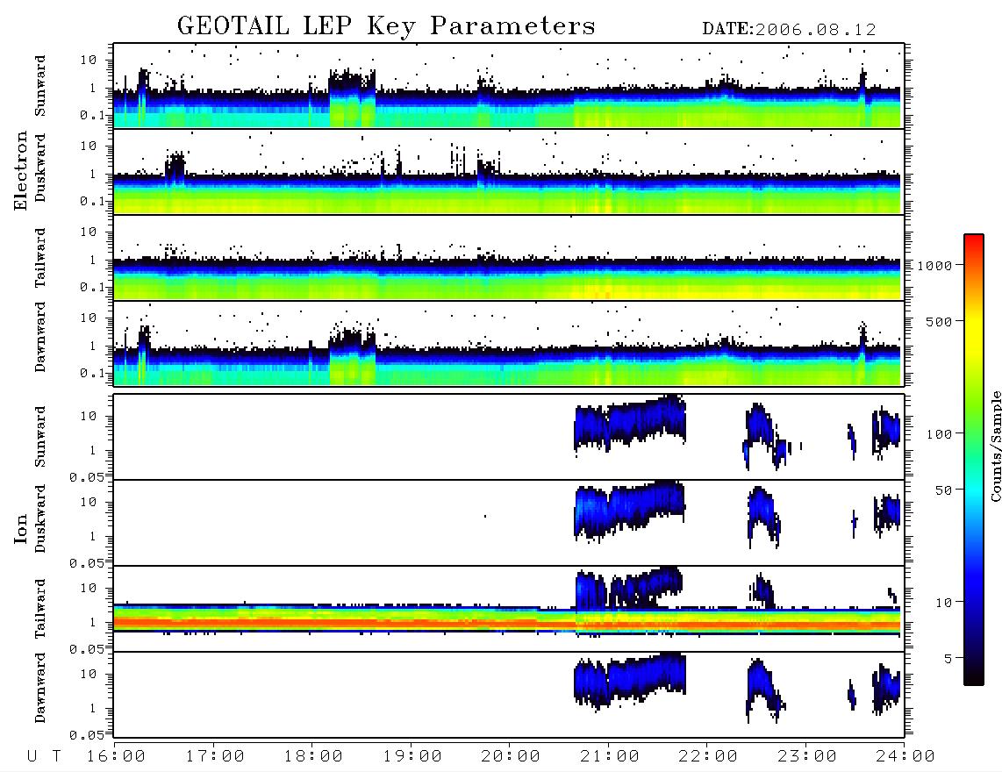1002x772 pixels.
Task: Pick the 18:00 time tick label
Action: pyautogui.click(x=313, y=756)
